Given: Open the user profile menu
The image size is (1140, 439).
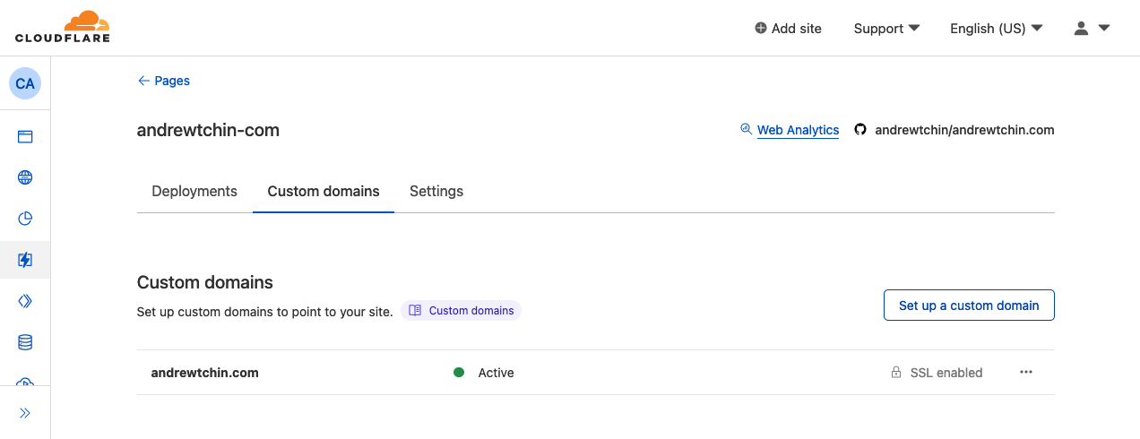Looking at the screenshot, I should tap(1092, 28).
